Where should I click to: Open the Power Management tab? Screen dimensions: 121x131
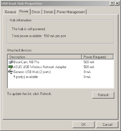point(71,12)
